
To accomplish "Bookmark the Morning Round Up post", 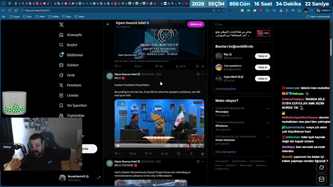I will [x=197, y=66].
